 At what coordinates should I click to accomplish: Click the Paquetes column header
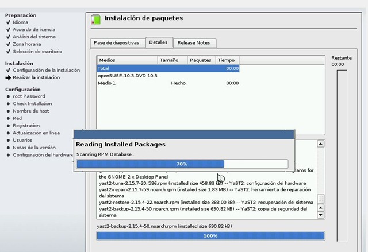(x=201, y=60)
